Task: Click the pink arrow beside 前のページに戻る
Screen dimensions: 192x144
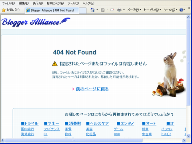Action: click(x=73, y=89)
